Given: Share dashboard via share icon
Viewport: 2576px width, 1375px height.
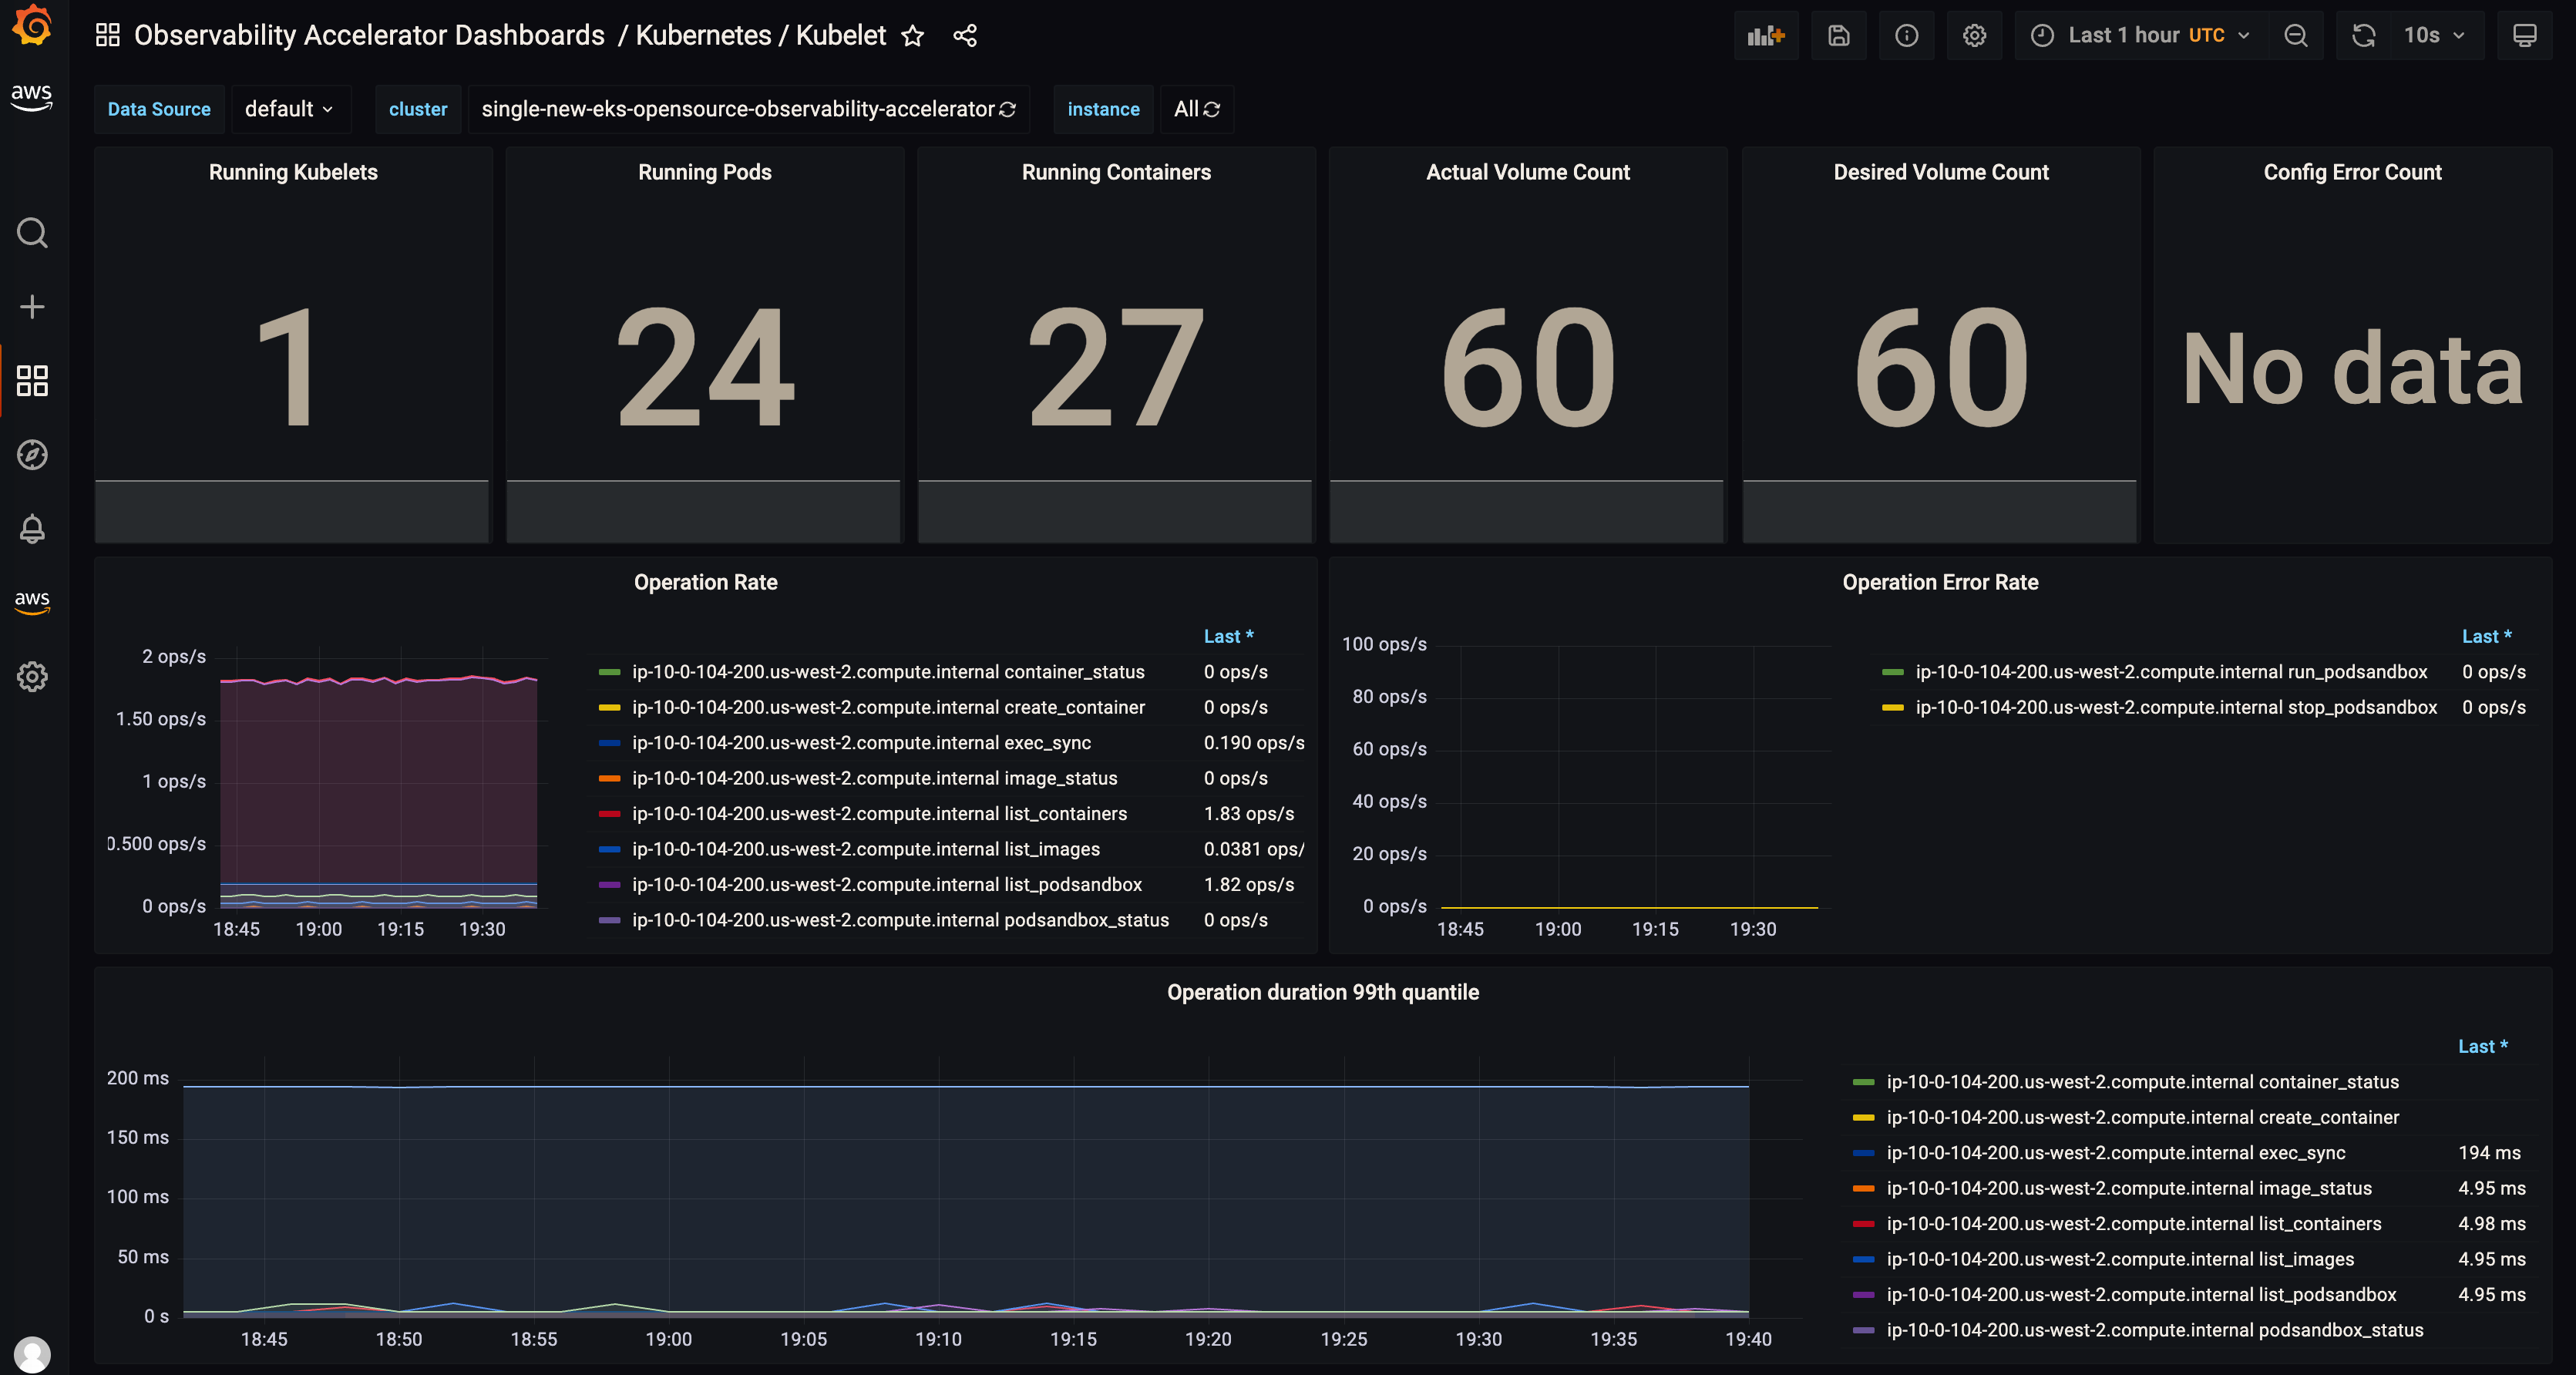Looking at the screenshot, I should click(x=964, y=36).
